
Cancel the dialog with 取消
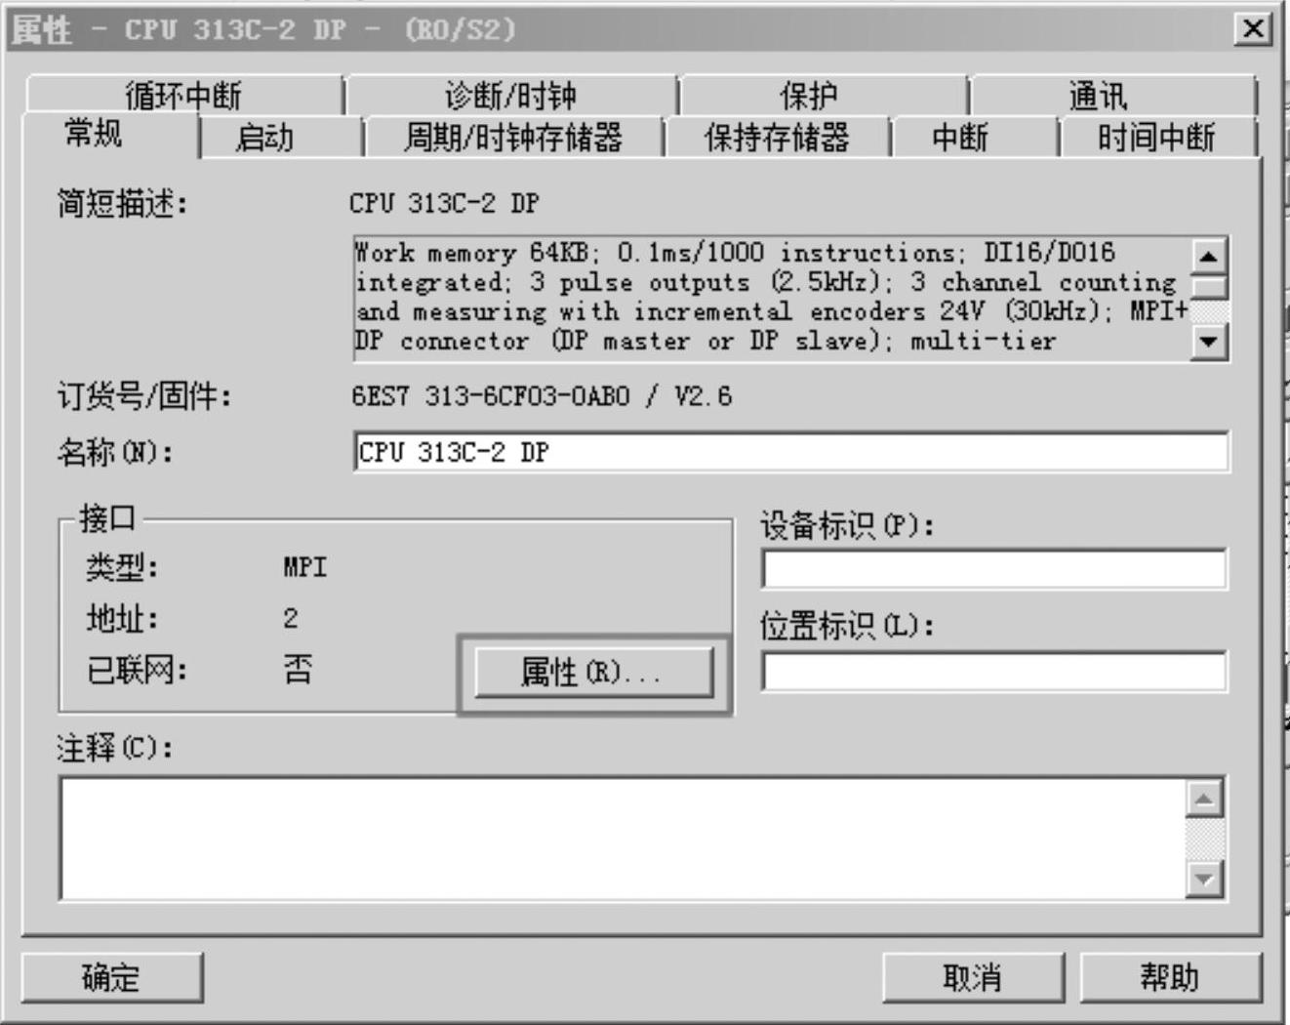coord(972,977)
